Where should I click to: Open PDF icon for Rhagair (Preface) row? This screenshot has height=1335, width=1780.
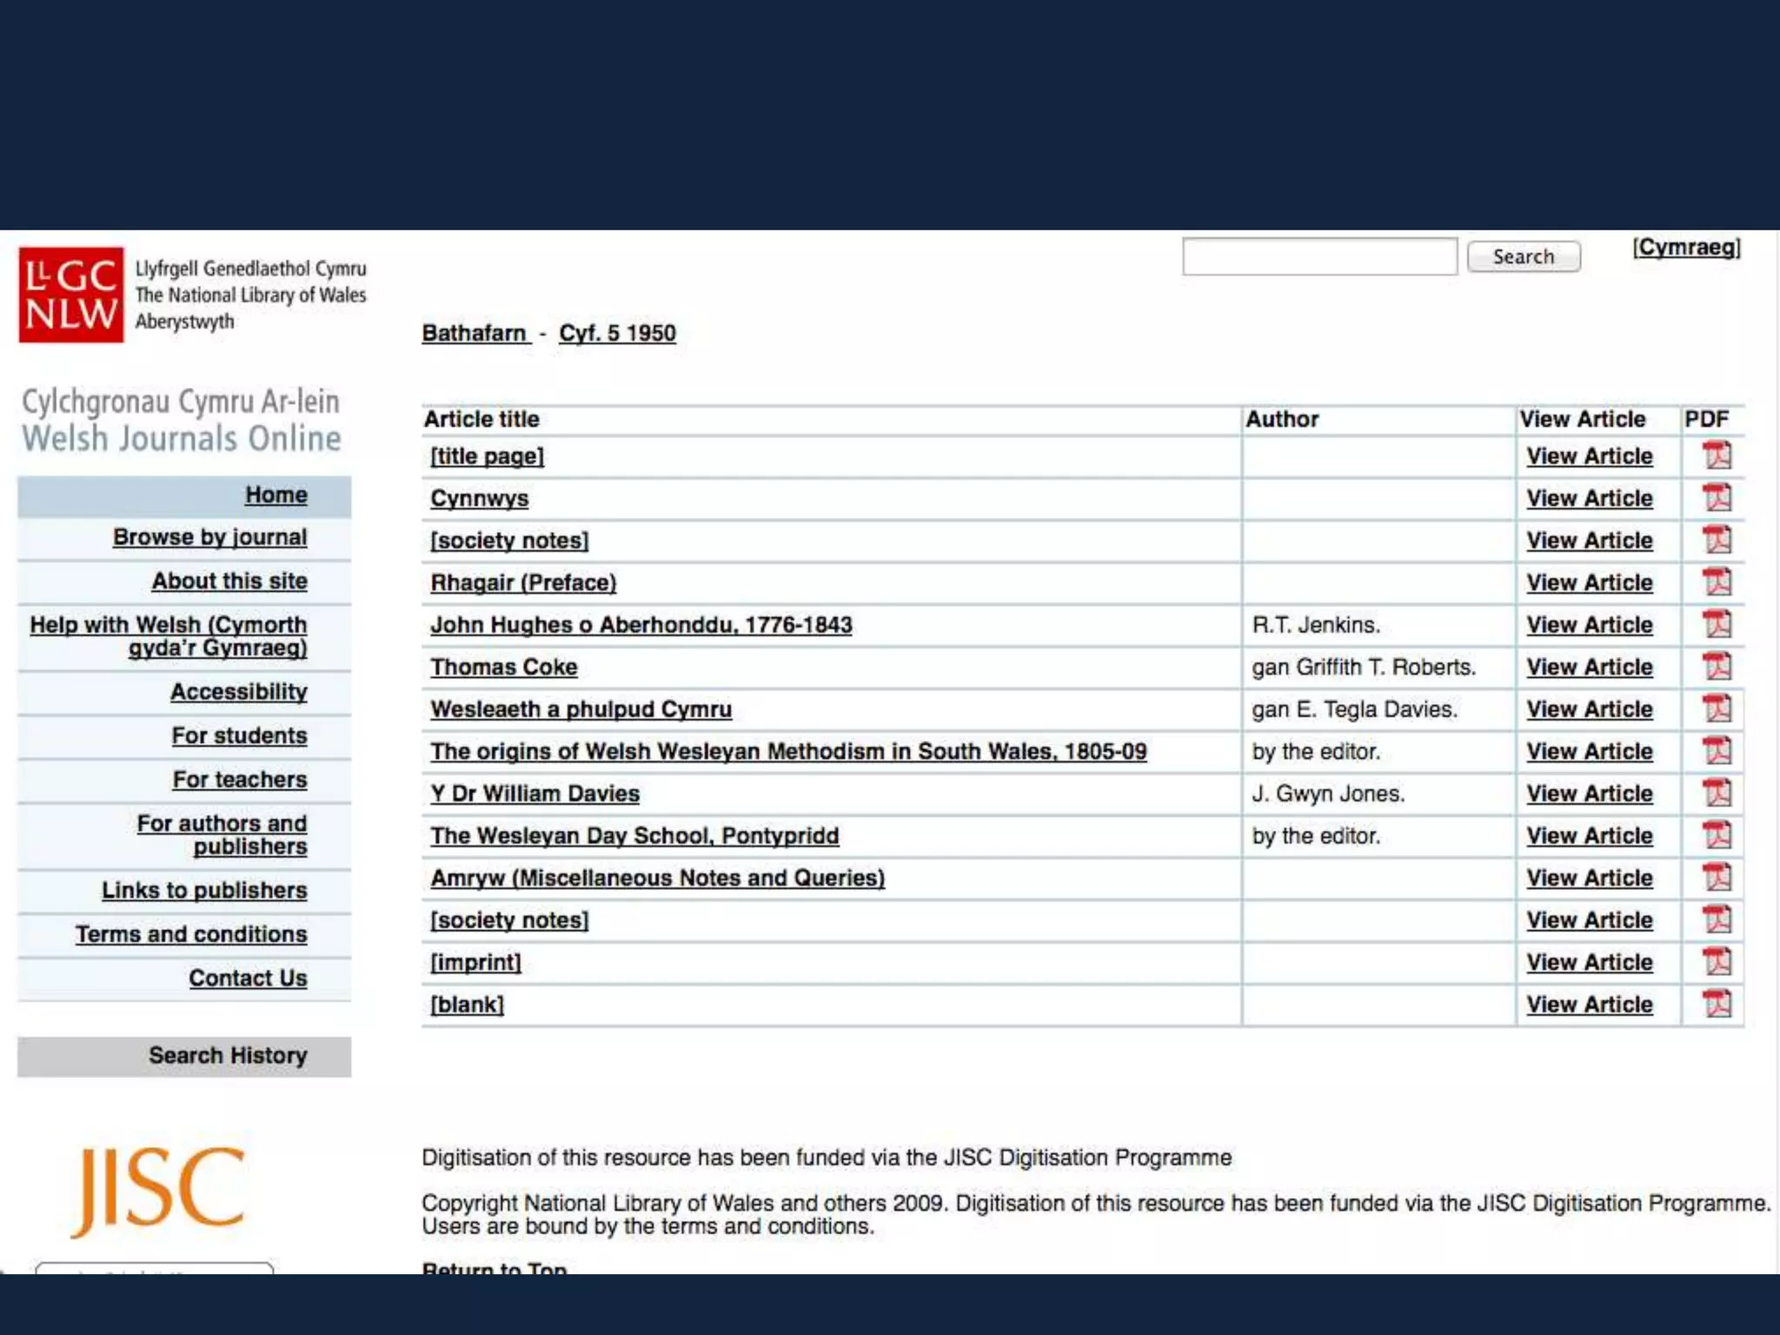pyautogui.click(x=1717, y=581)
